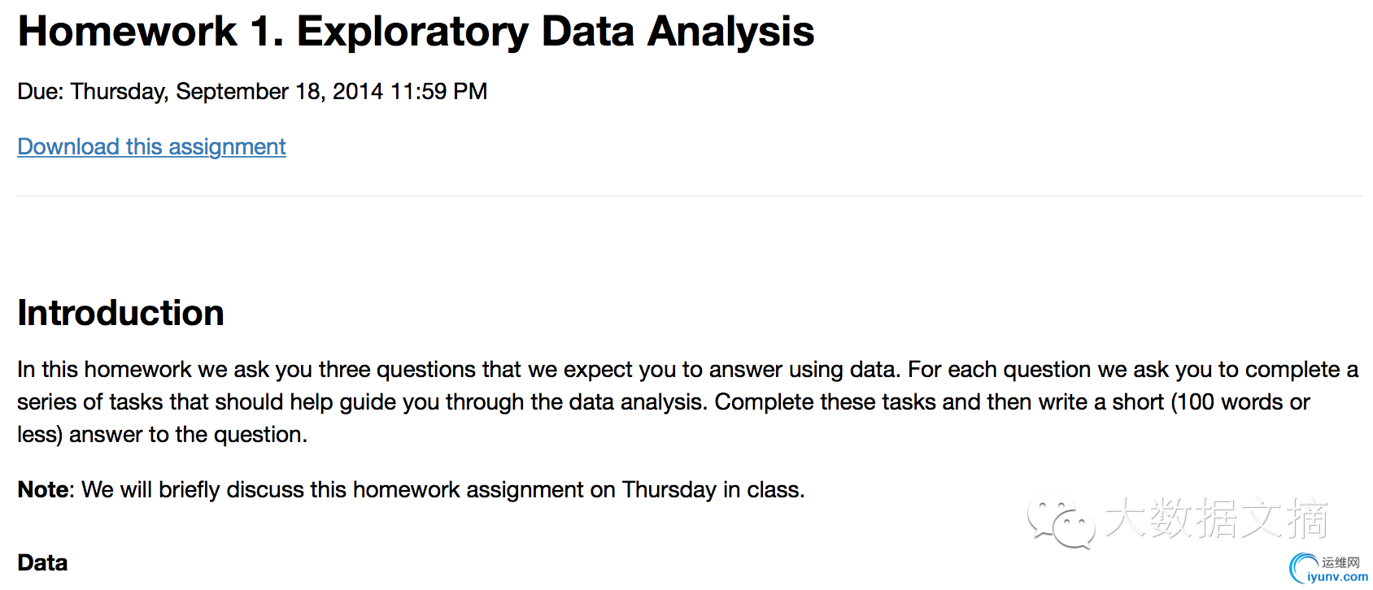The image size is (1373, 590).
Task: Click the iyunv.com logo icon
Action: coord(1304,567)
